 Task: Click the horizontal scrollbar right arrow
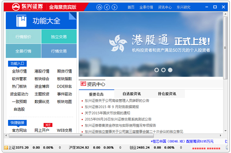(x=220, y=135)
